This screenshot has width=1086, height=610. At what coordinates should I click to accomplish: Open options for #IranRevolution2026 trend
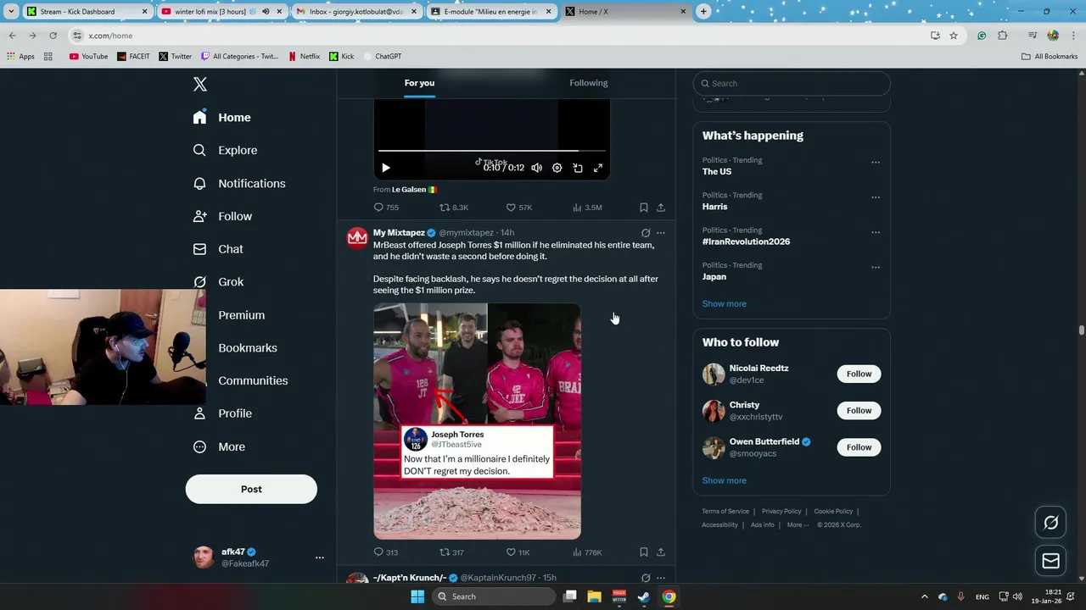[x=876, y=232]
